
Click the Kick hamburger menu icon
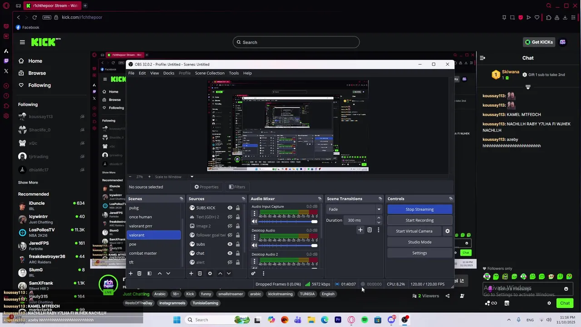(x=22, y=42)
